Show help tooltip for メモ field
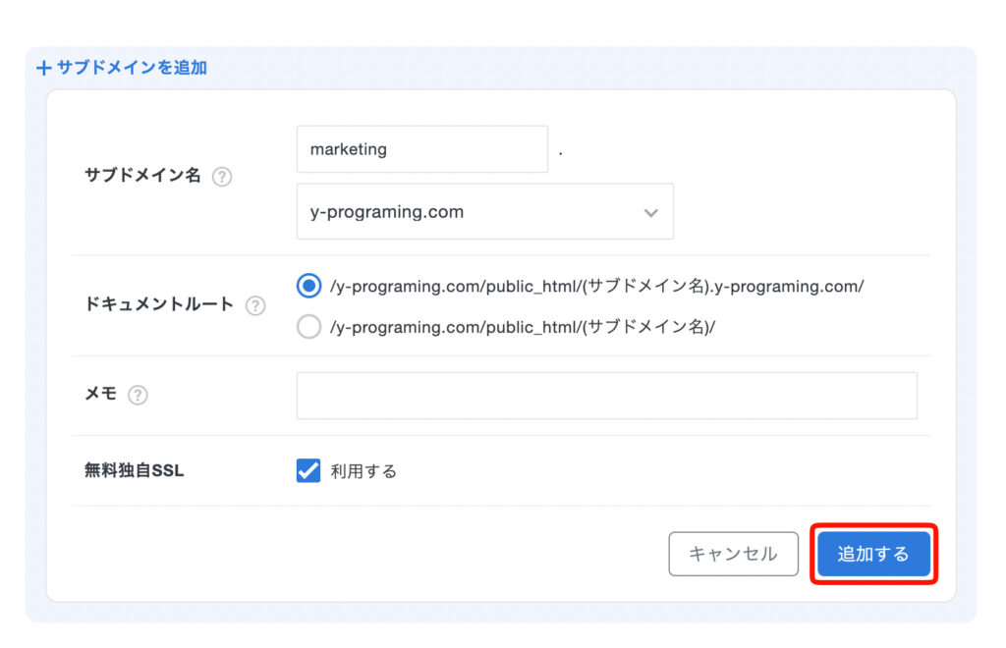1006x648 pixels. [x=139, y=395]
